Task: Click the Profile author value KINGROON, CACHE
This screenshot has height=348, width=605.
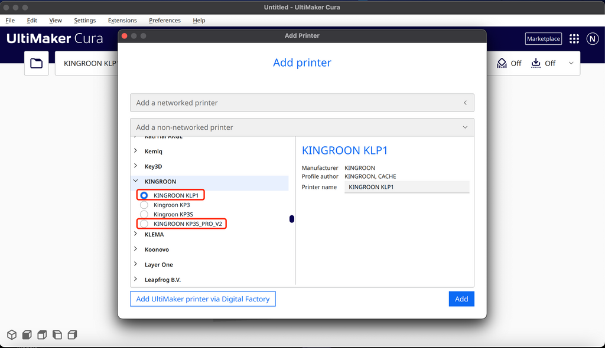Action: tap(370, 176)
